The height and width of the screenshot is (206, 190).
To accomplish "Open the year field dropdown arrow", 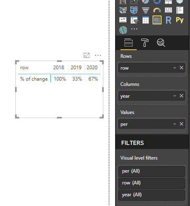I will coord(175,96).
